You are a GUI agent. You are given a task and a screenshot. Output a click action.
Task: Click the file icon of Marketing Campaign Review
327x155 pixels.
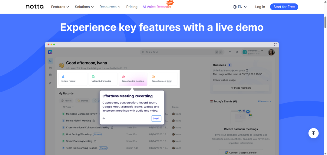click(63, 114)
